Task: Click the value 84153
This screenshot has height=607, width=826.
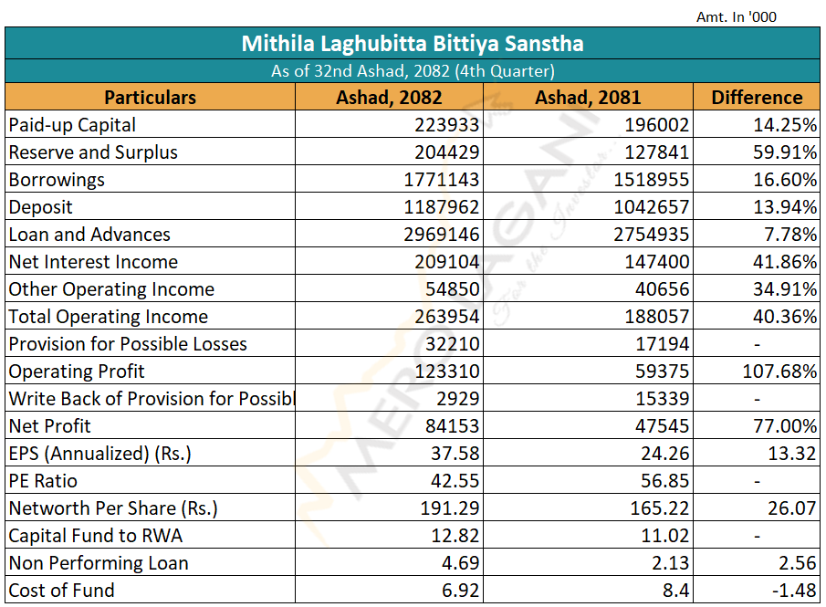Action: (x=453, y=427)
